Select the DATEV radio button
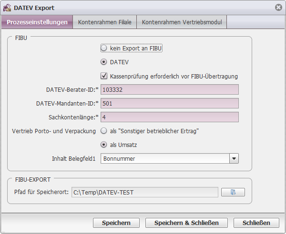The height and width of the screenshot is (234, 286). 104,62
